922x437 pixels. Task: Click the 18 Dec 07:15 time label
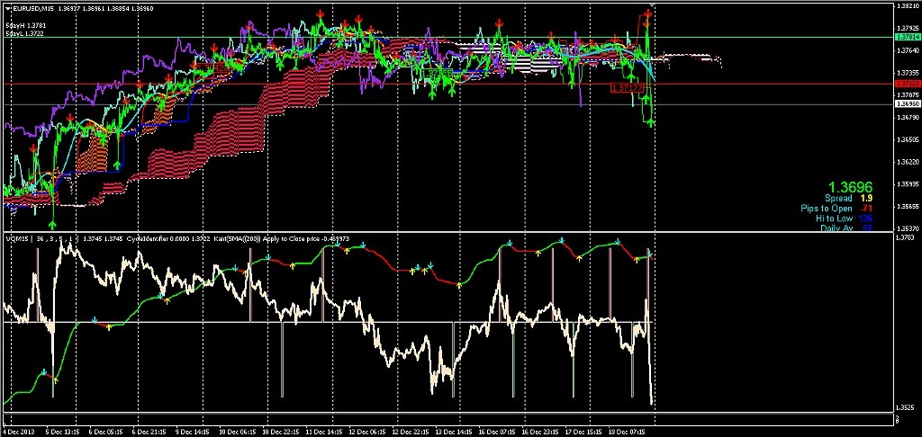(628, 432)
